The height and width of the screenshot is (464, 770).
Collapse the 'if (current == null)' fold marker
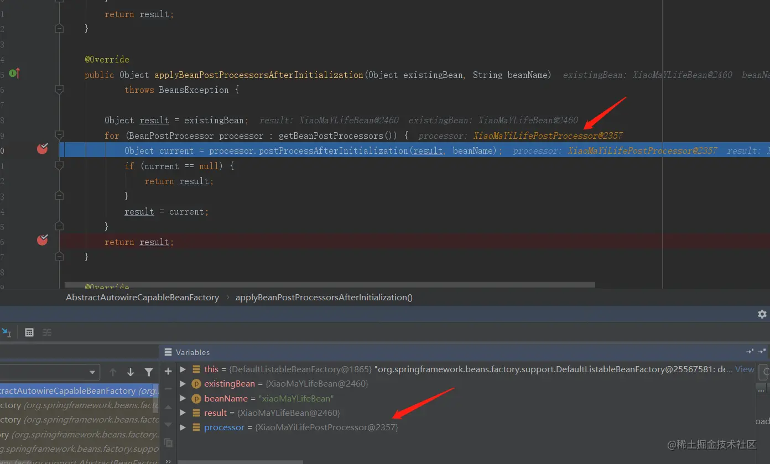pos(59,166)
